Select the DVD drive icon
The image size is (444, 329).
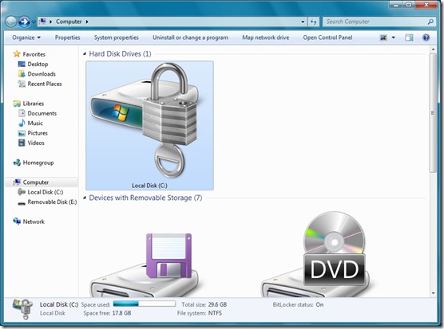pos(315,254)
